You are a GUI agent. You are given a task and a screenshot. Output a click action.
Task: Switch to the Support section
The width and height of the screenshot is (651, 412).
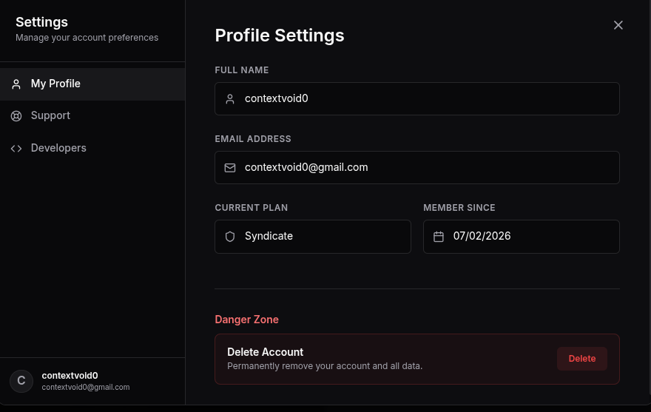click(92, 116)
